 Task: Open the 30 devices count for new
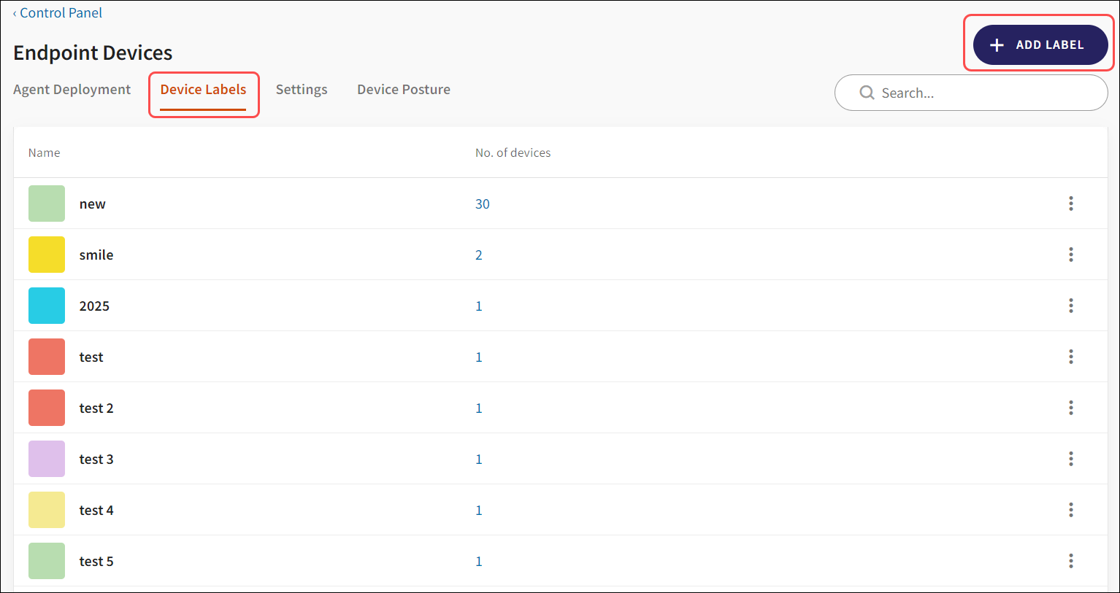point(482,204)
